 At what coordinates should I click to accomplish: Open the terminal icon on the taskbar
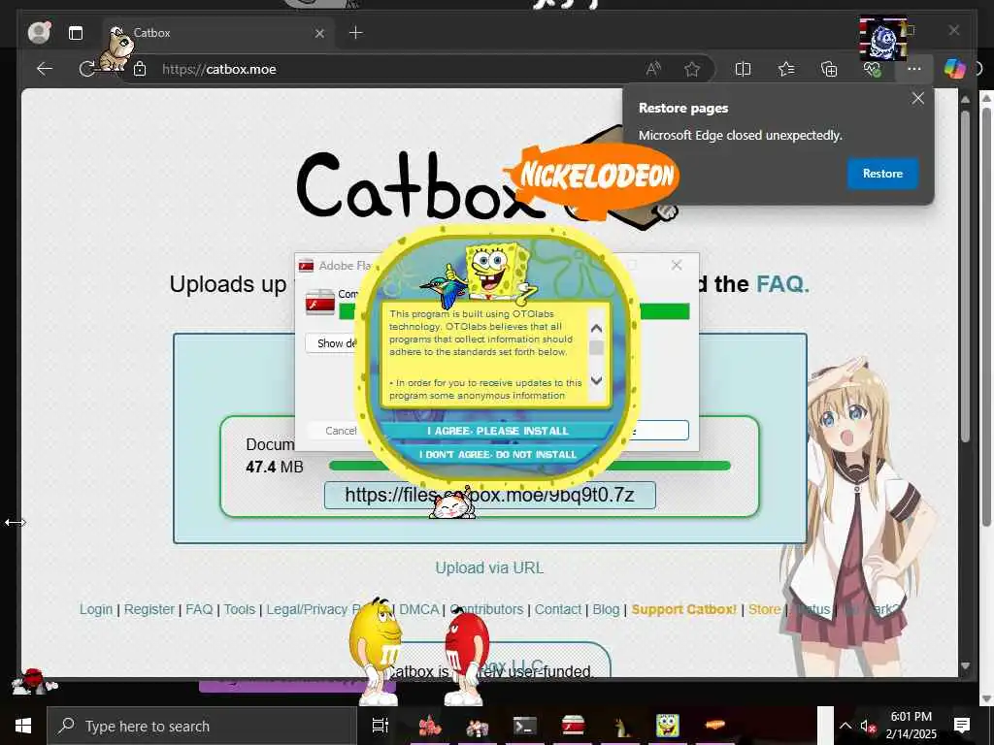525,726
